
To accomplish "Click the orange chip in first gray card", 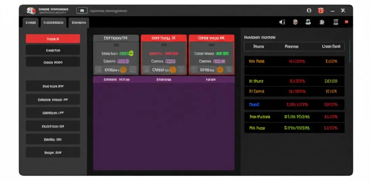I will (123, 70).
